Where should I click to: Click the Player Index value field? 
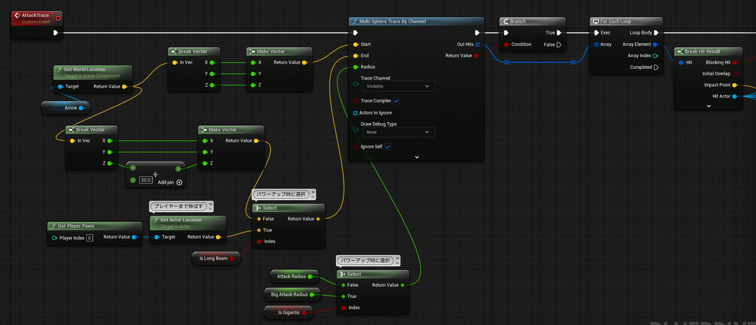click(89, 238)
